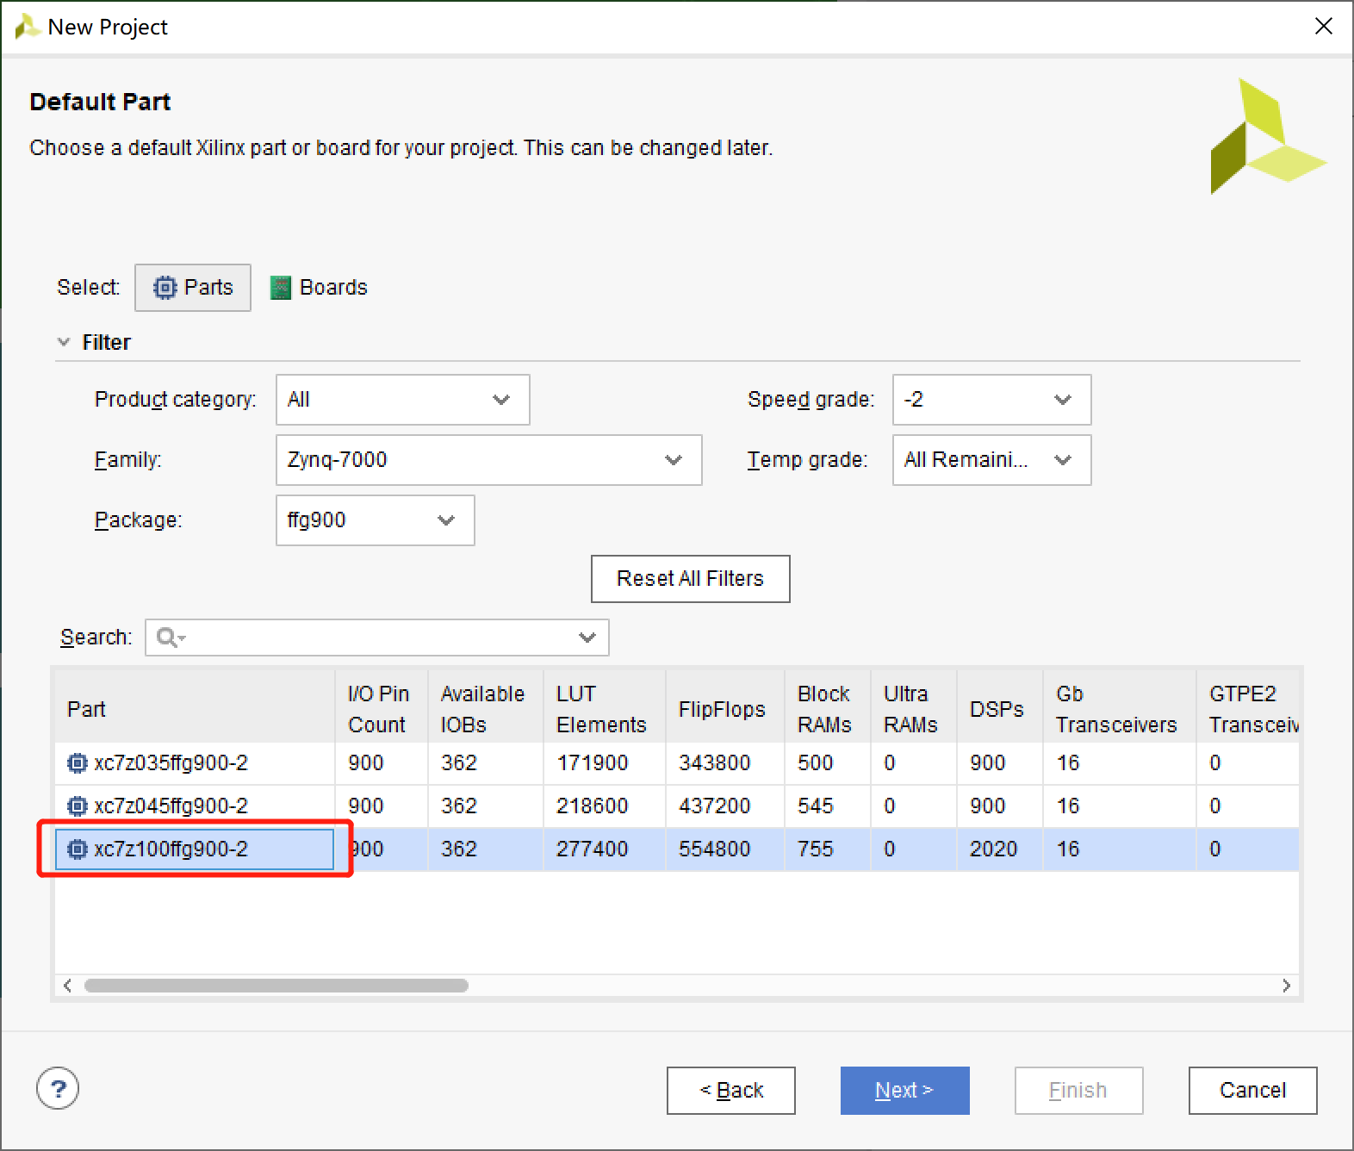
Task: Click chip icon of xc7z100ffg900-2 row
Action: click(78, 849)
